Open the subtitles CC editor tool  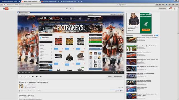[x=41, y=77]
